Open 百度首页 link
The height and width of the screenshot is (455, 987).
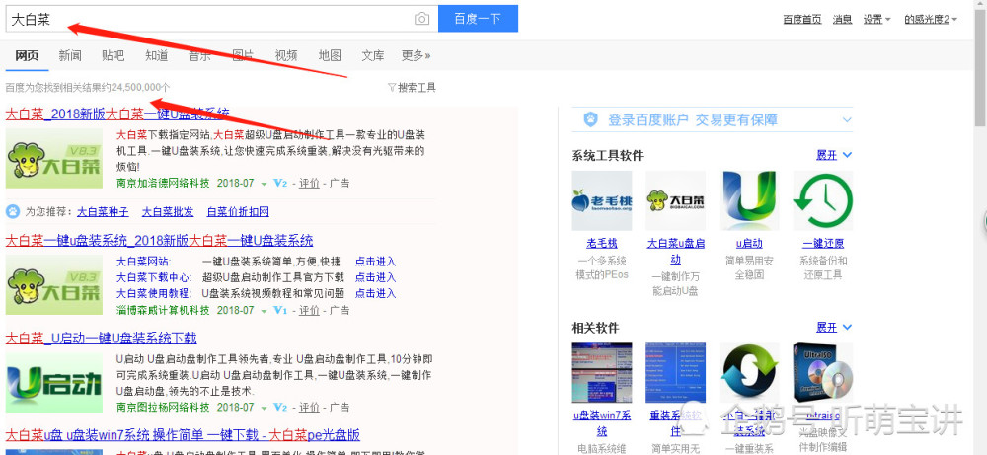(x=801, y=19)
